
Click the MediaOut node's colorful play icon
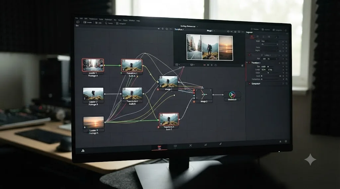click(x=232, y=94)
